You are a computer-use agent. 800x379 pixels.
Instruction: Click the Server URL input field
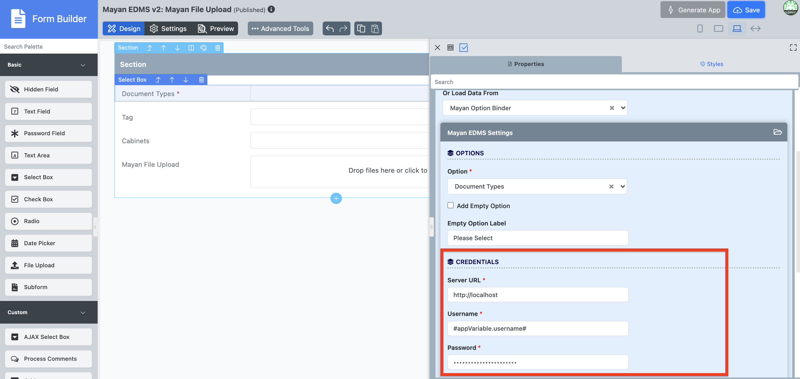tap(537, 295)
